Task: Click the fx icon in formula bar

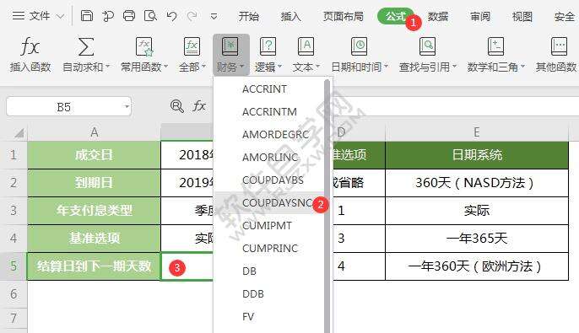Action: pos(198,106)
